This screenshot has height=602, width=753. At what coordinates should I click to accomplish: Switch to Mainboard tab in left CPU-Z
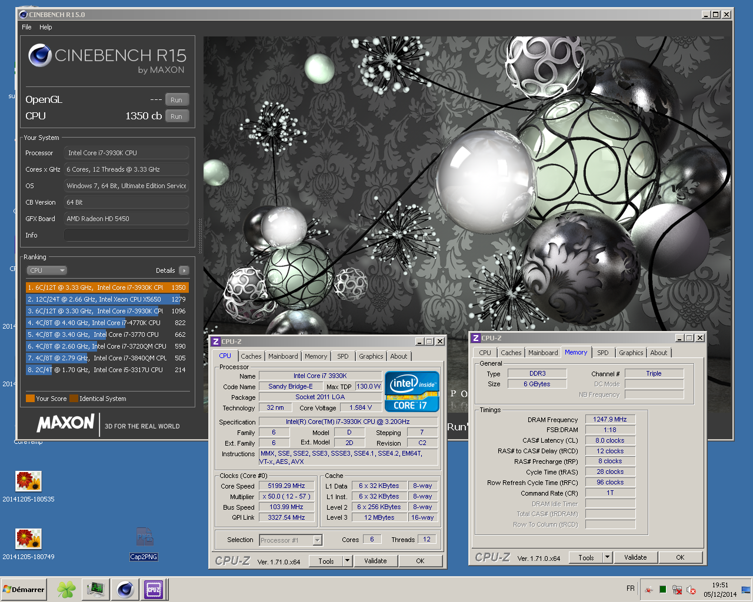point(283,356)
